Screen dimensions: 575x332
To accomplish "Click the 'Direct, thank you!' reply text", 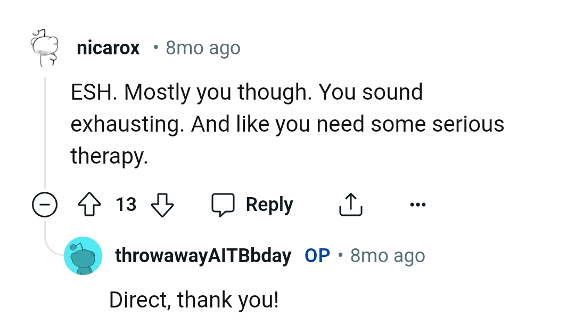I will [x=194, y=299].
